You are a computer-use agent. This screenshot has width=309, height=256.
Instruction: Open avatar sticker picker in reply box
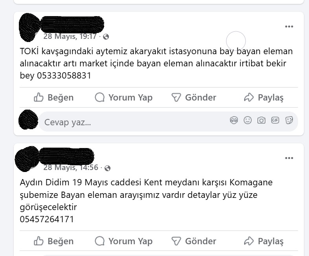click(x=234, y=120)
